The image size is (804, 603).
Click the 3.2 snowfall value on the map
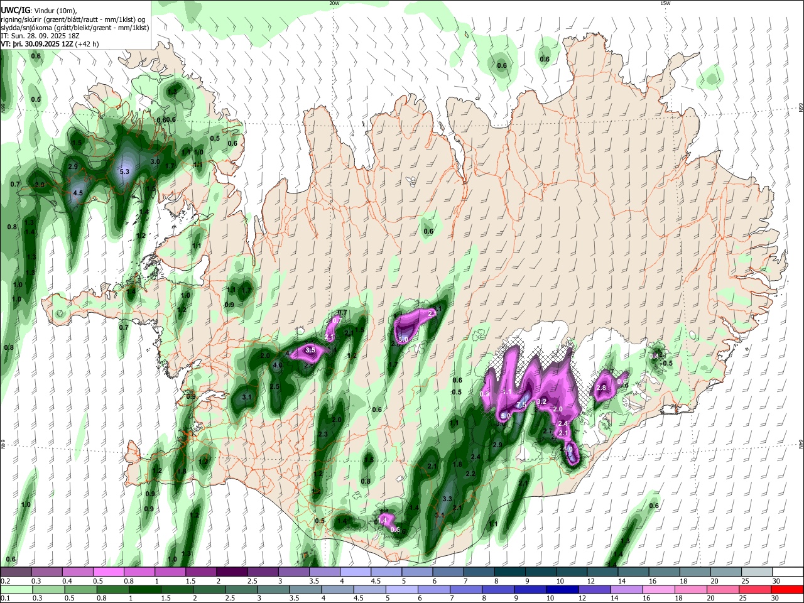[543, 401]
